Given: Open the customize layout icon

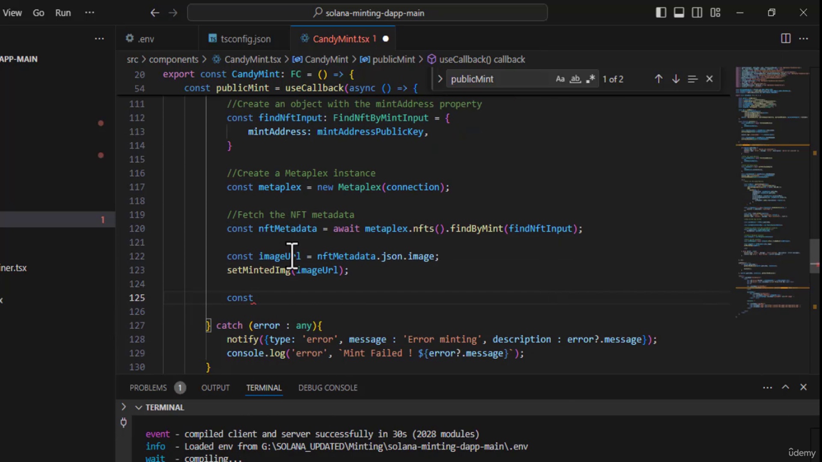Looking at the screenshot, I should (715, 13).
